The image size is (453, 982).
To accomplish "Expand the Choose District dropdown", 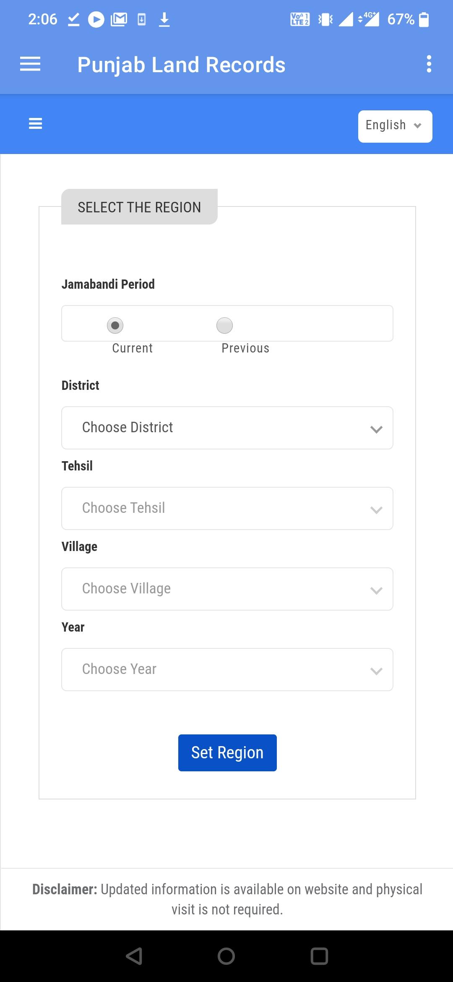I will (227, 428).
